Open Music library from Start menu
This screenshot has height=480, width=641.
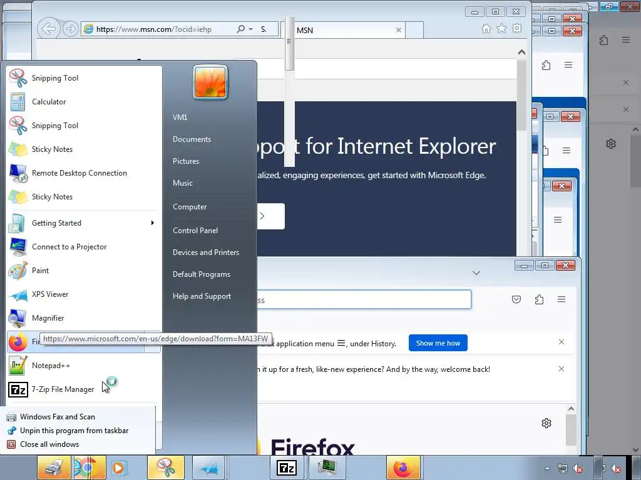pyautogui.click(x=183, y=183)
